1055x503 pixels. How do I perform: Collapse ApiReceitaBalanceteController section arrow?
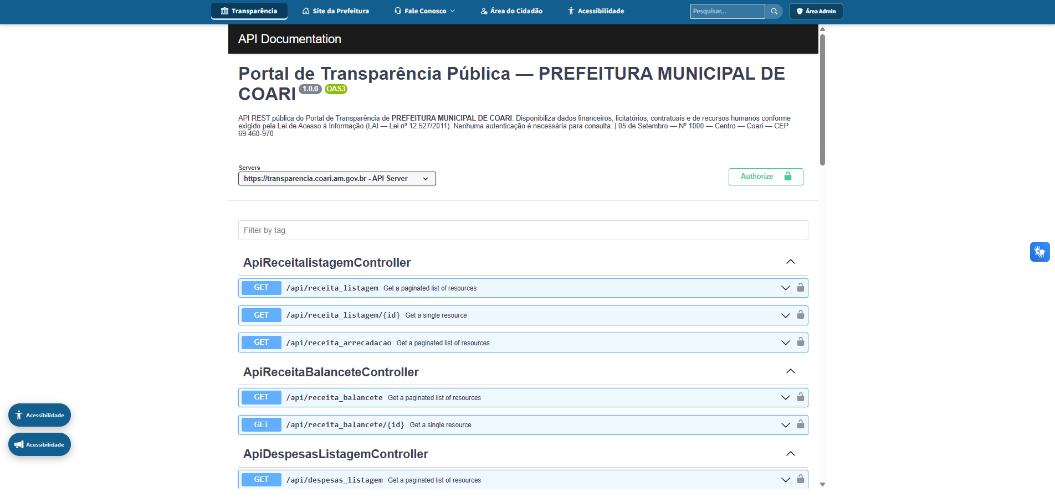pos(791,371)
